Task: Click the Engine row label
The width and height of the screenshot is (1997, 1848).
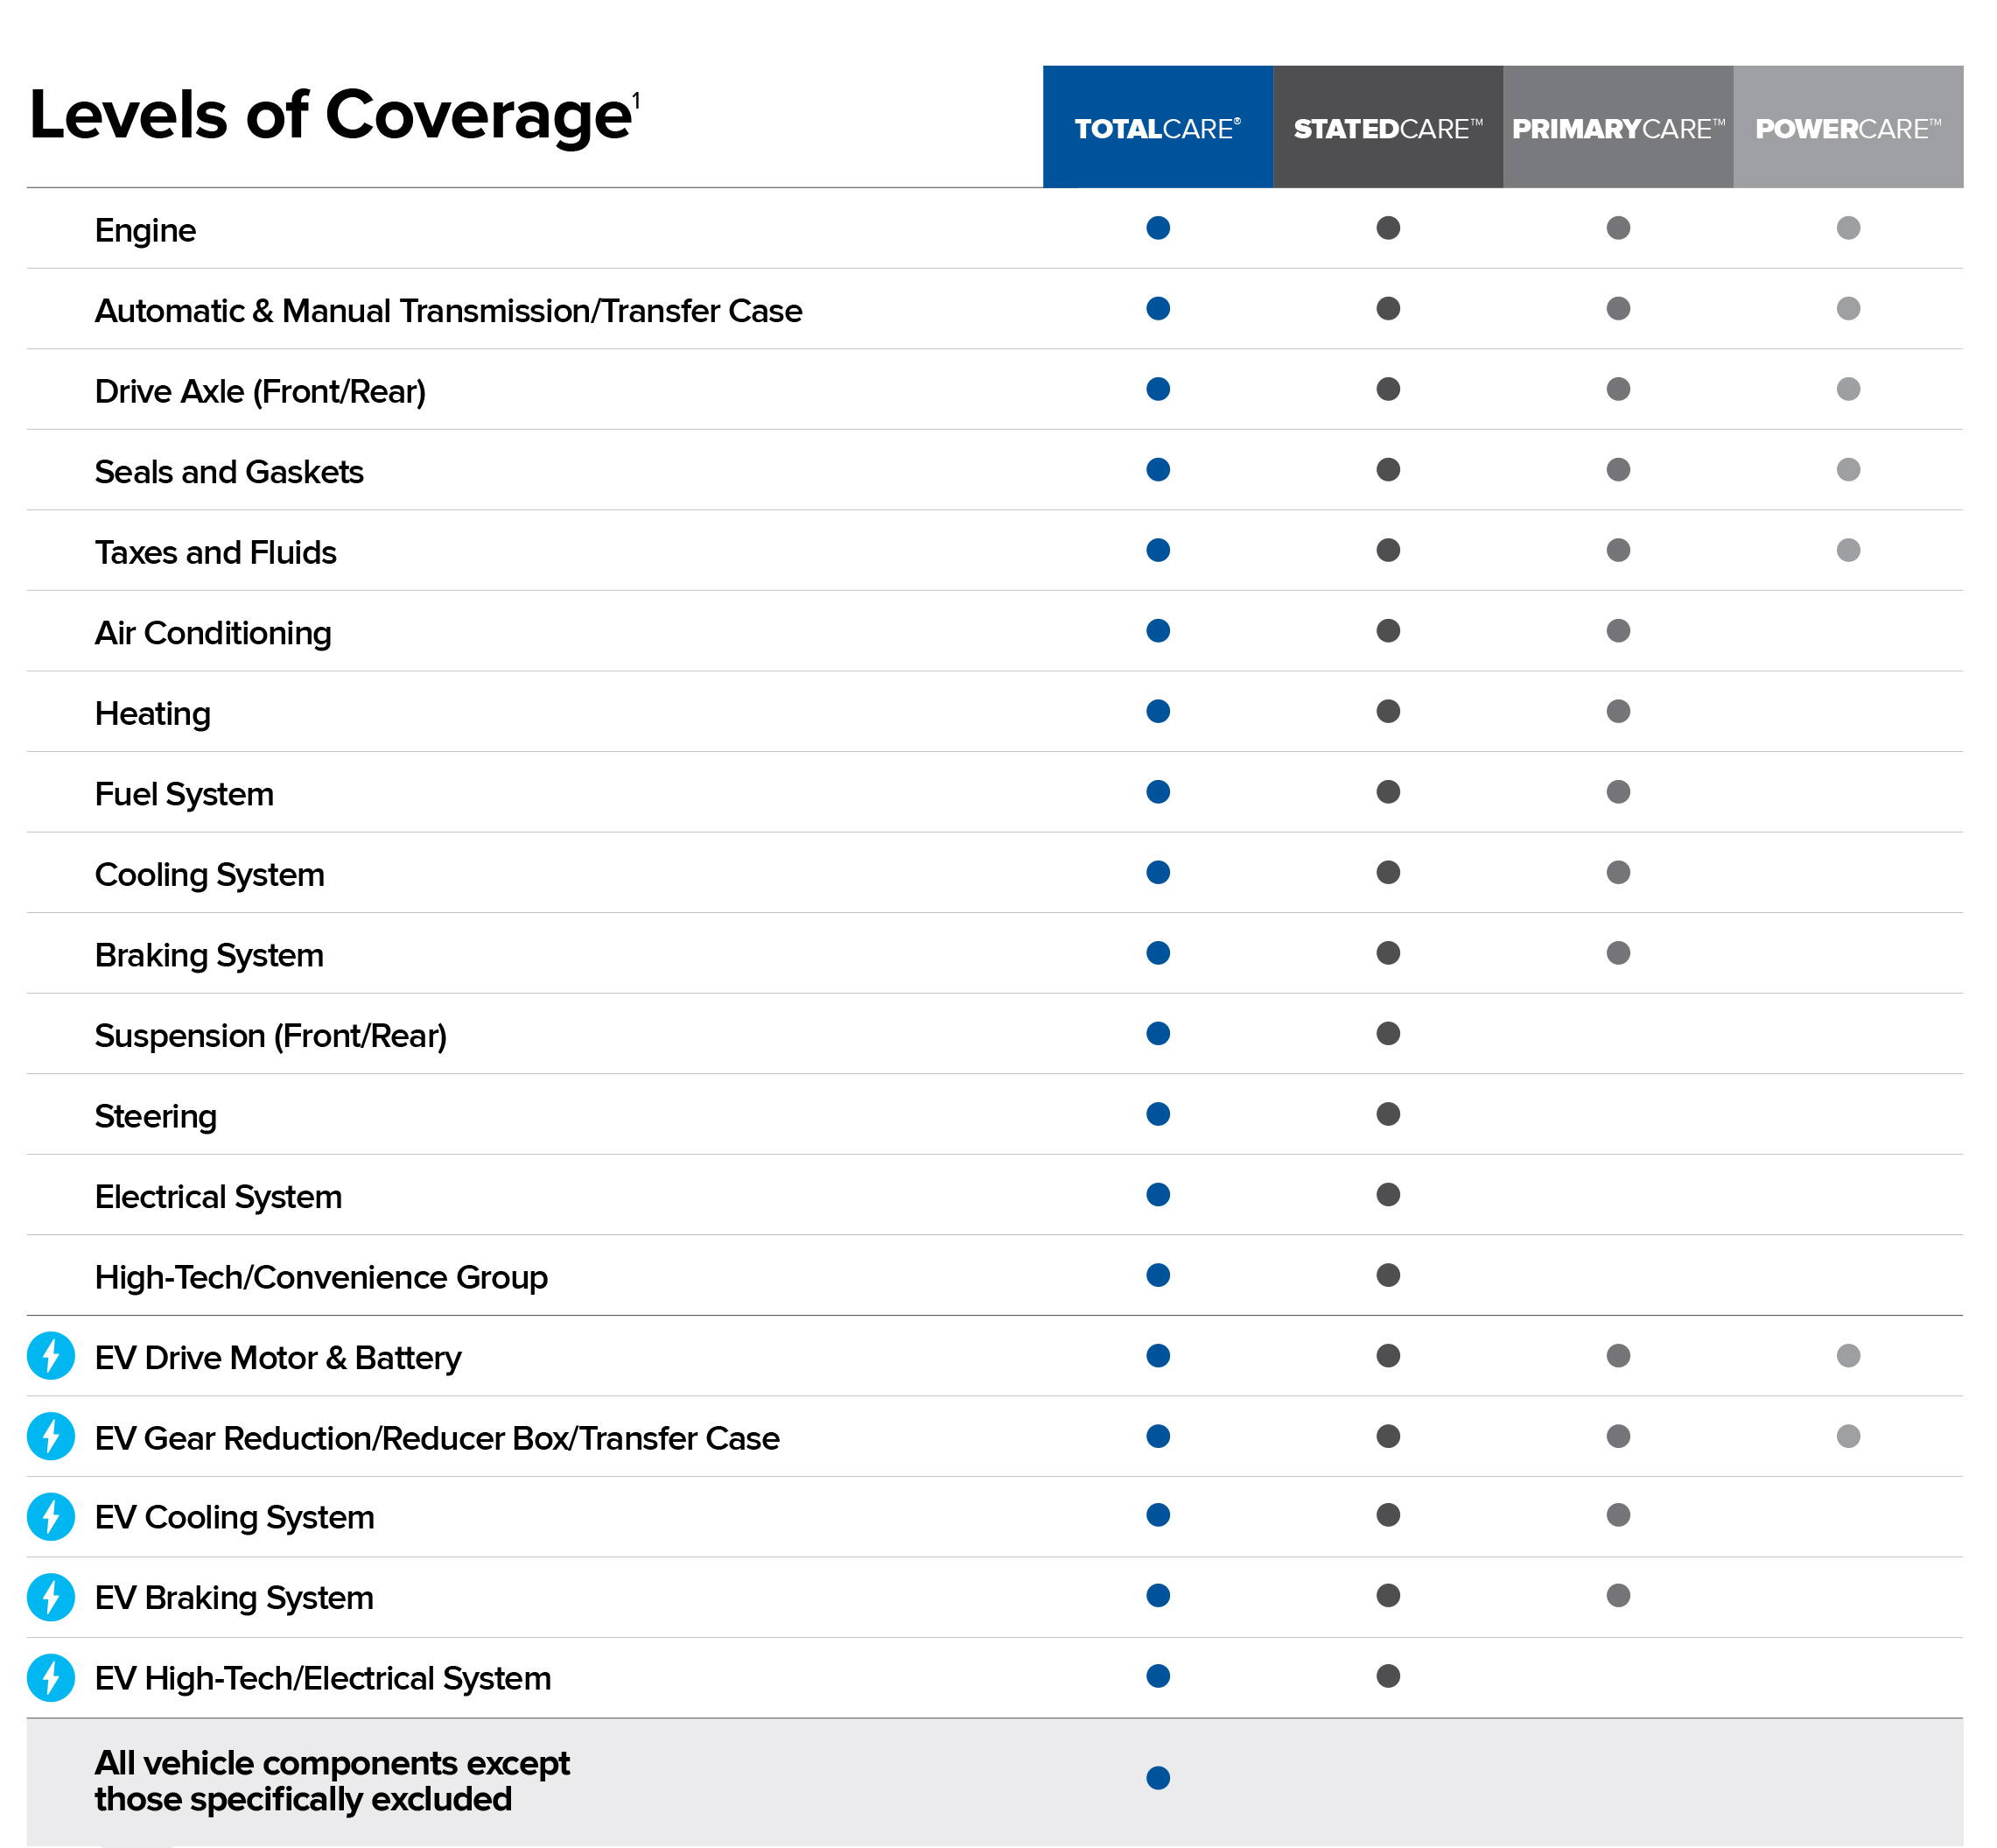Action: [145, 230]
